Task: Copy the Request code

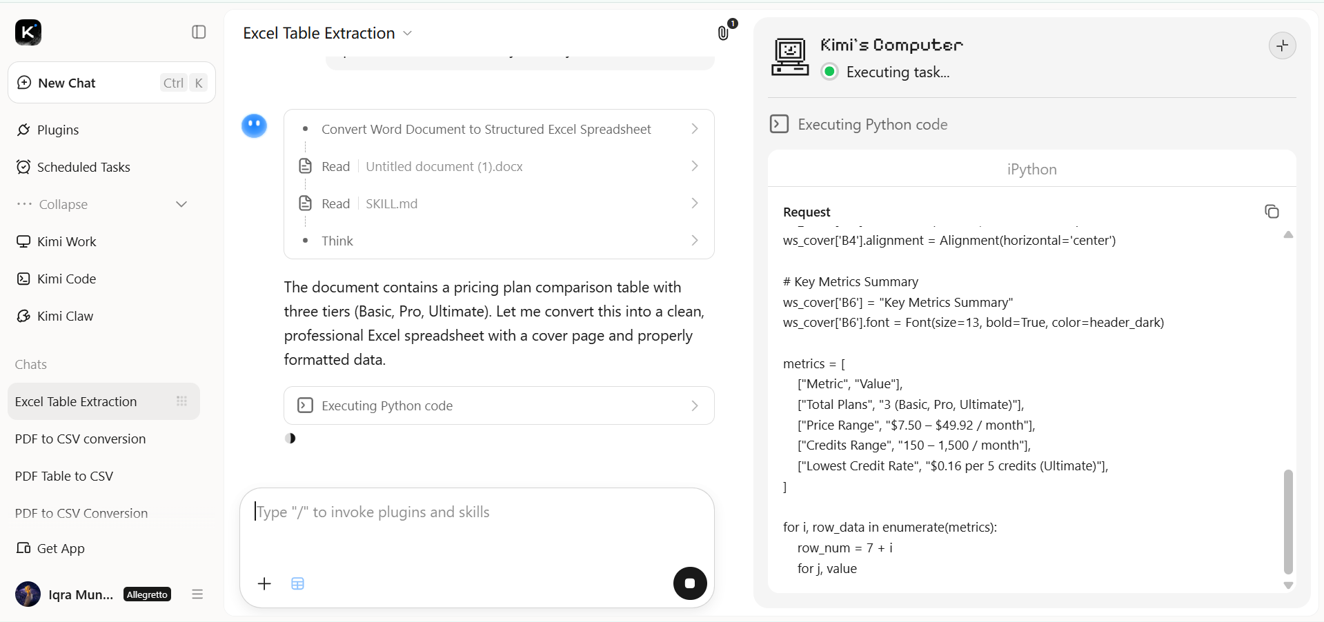Action: tap(1272, 212)
